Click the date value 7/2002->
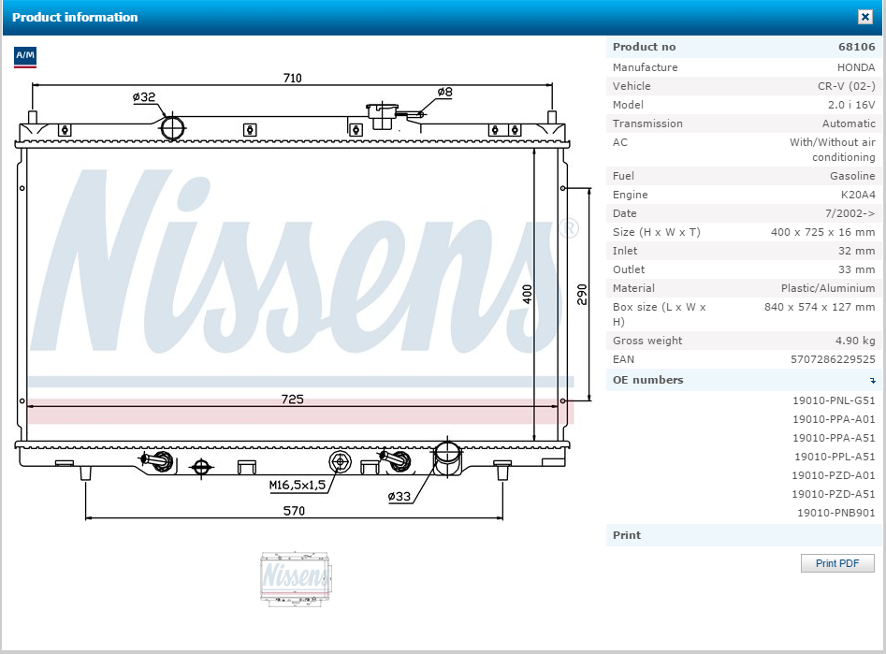886x654 pixels. (x=850, y=213)
